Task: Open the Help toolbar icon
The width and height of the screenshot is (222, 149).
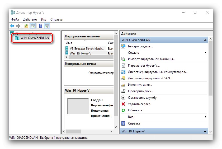Action: click(40, 26)
